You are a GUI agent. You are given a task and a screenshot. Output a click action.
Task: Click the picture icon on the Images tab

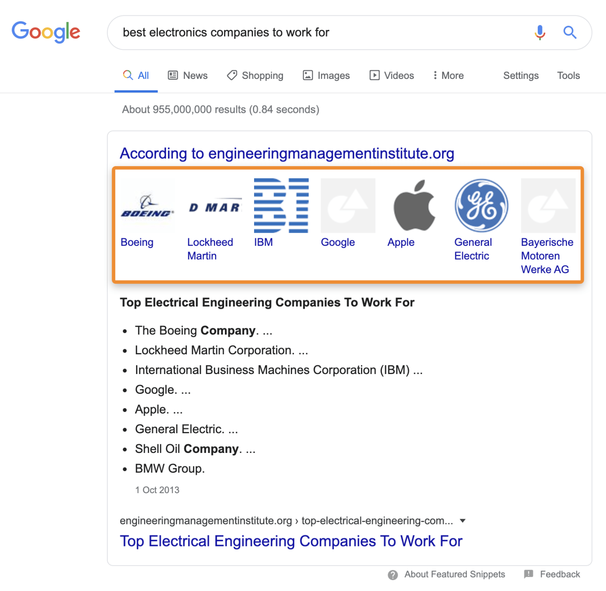pyautogui.click(x=307, y=75)
